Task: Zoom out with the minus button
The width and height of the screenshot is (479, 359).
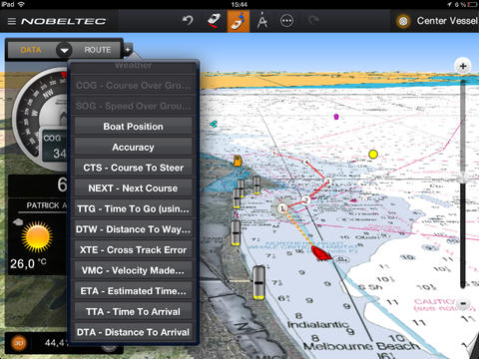Action: pos(463,303)
